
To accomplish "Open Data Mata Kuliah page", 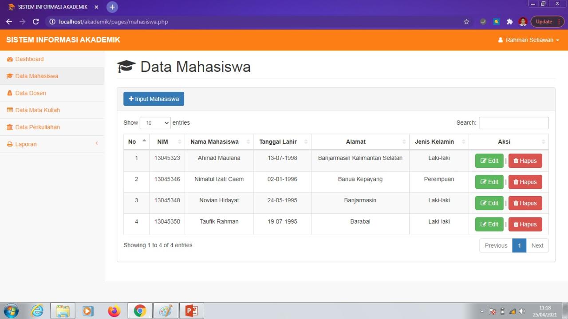I will click(x=38, y=110).
